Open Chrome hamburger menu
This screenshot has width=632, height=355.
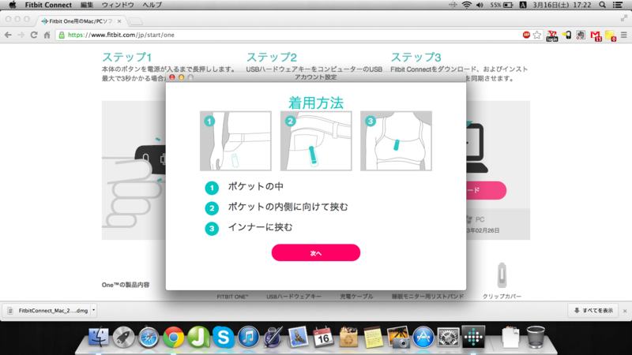[x=624, y=35]
